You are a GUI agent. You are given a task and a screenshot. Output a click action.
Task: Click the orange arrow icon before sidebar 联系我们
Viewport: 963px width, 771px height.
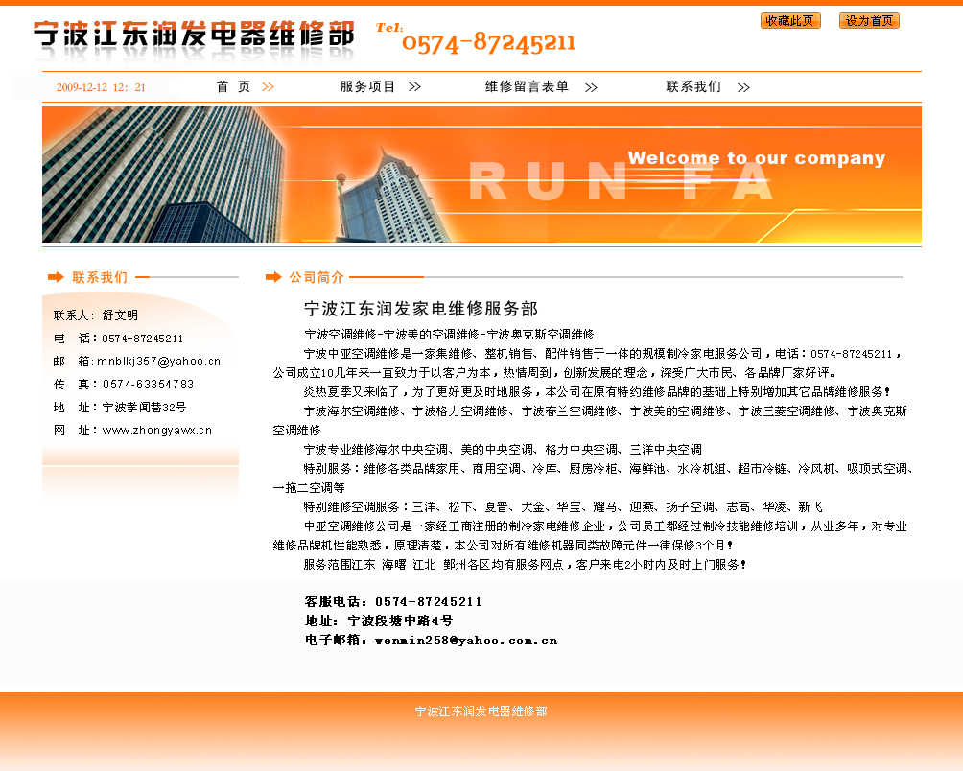56,277
